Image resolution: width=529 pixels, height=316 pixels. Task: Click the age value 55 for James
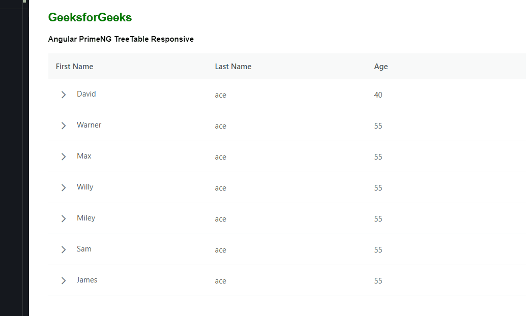(x=378, y=280)
